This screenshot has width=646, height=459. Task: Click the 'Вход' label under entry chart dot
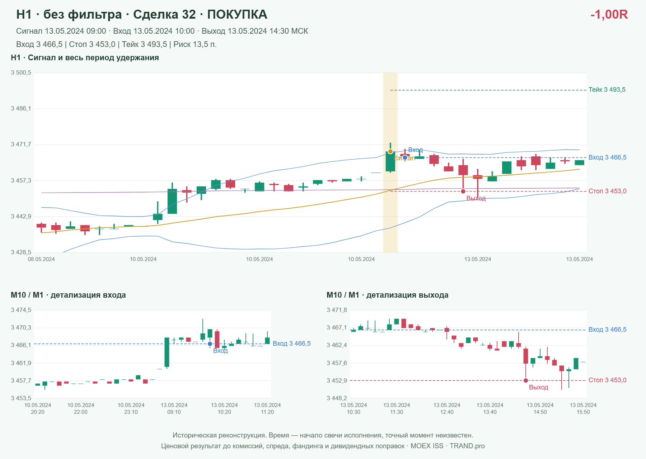(x=220, y=351)
